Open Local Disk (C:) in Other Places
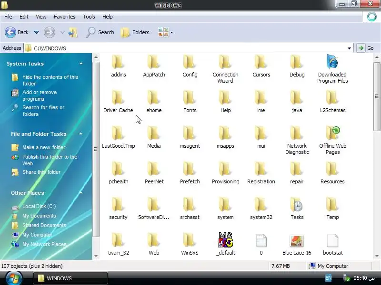This screenshot has height=285, width=381. (x=39, y=206)
